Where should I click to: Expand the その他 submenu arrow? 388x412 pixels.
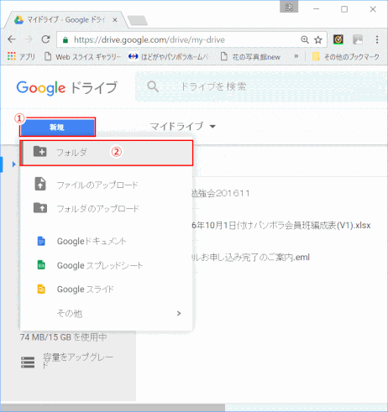[179, 313]
